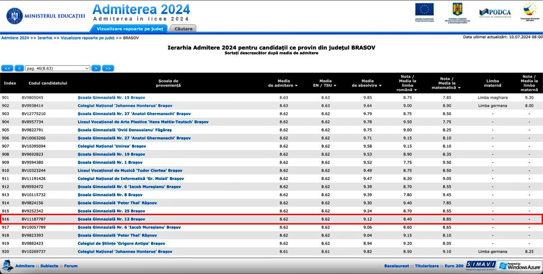Open the Forum footer link
Screen dimensions: 543x274
click(71, 266)
